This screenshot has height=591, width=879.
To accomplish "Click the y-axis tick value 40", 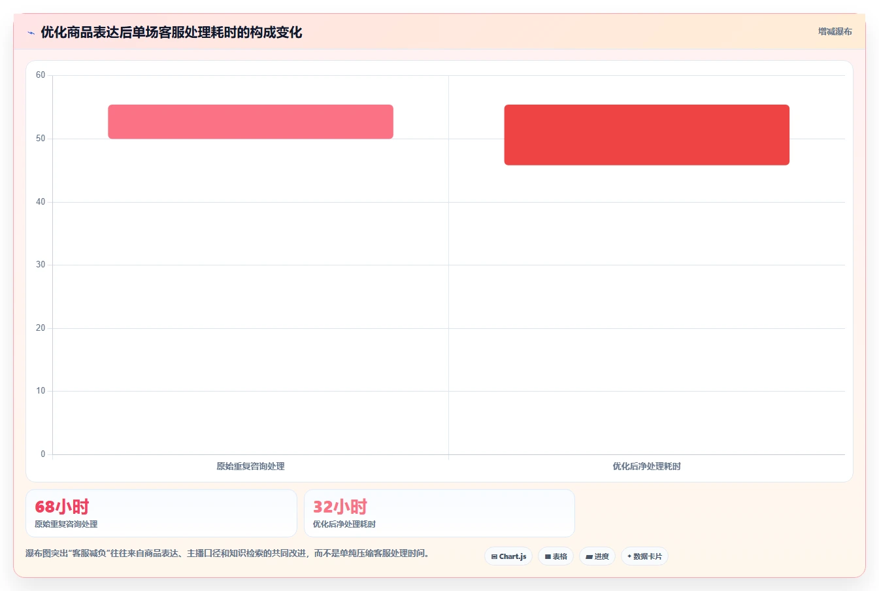I will click(41, 202).
